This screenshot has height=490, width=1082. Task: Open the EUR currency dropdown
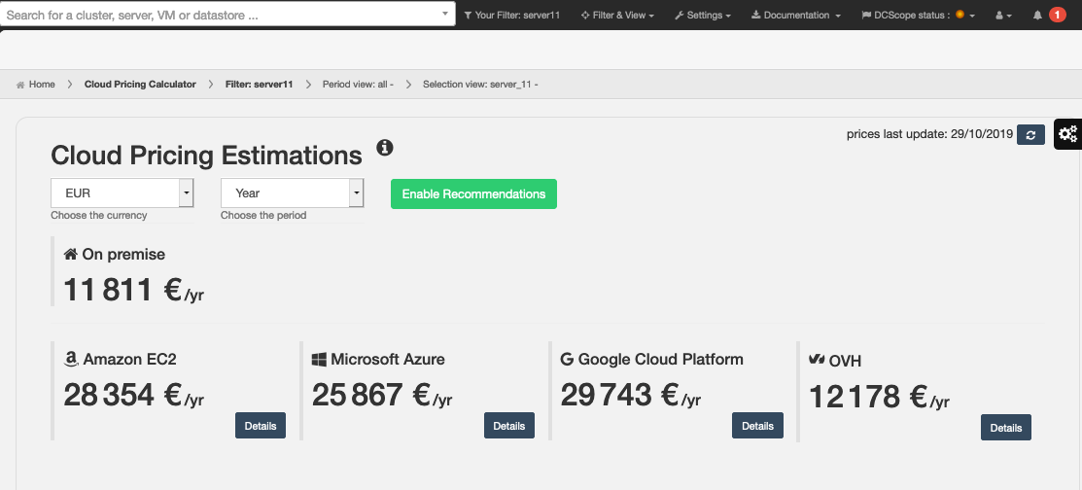pyautogui.click(x=122, y=193)
